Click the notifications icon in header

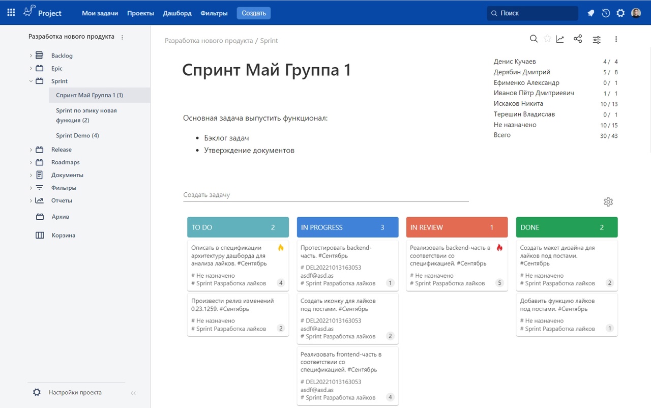tap(590, 13)
